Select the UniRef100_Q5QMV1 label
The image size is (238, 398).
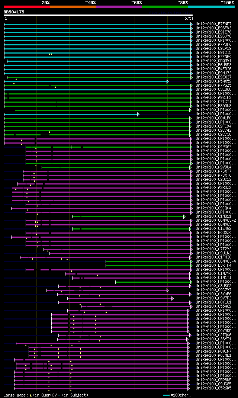click(213, 61)
